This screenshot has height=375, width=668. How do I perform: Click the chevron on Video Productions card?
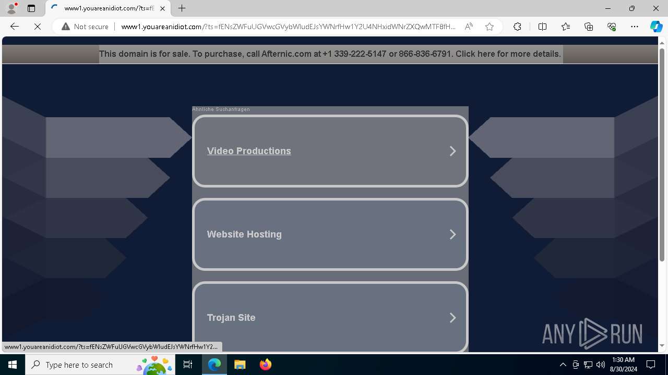click(x=452, y=151)
